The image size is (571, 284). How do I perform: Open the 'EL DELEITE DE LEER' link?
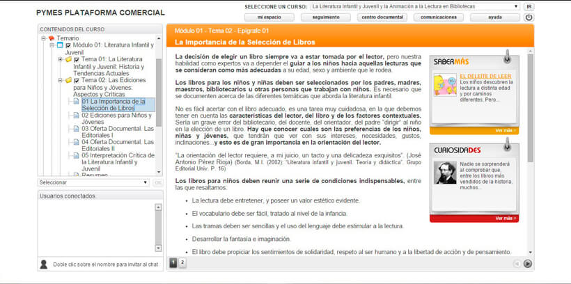485,76
